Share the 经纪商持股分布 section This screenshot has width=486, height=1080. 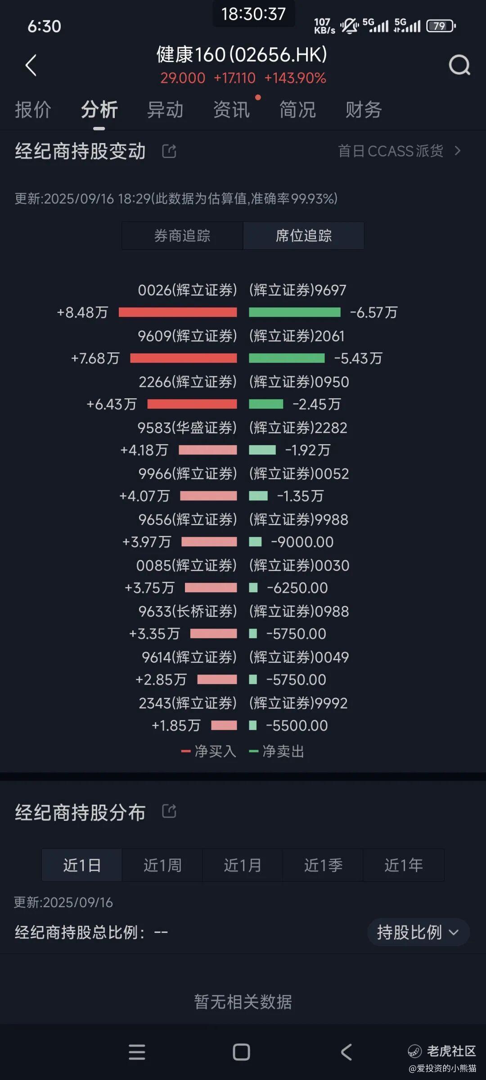point(169,811)
